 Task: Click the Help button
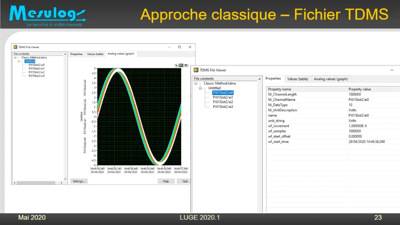click(x=166, y=181)
